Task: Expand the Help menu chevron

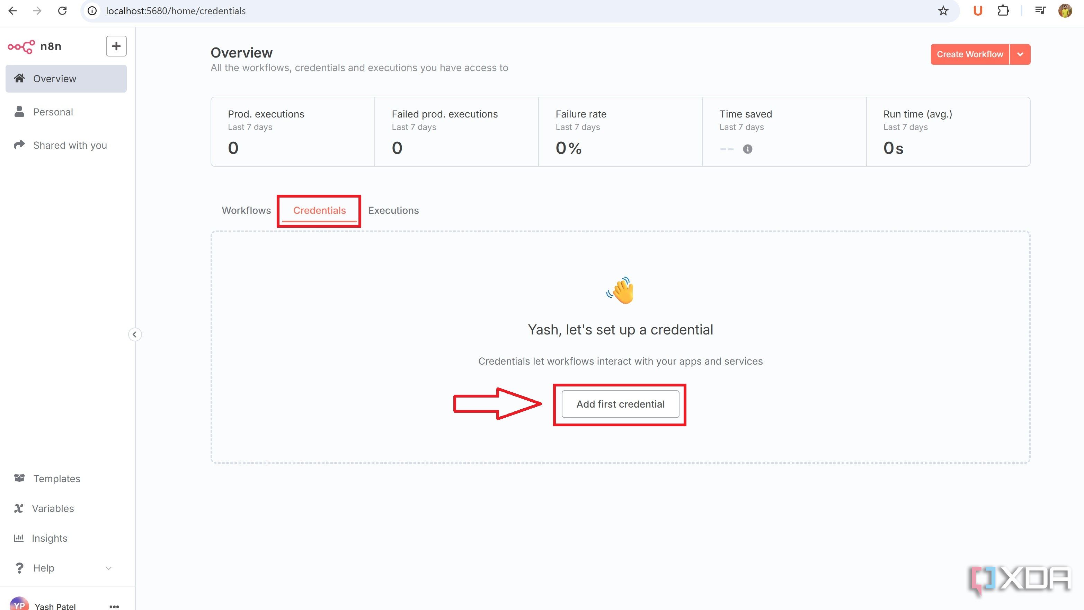Action: [x=108, y=568]
